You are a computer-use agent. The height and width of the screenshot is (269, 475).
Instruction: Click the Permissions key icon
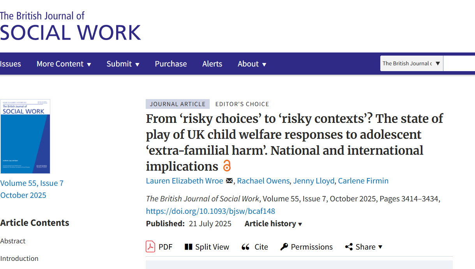(x=284, y=247)
